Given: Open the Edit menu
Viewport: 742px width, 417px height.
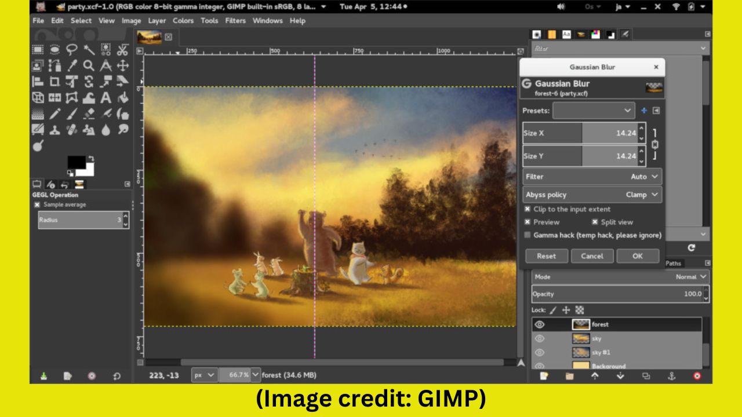Looking at the screenshot, I should (x=57, y=20).
